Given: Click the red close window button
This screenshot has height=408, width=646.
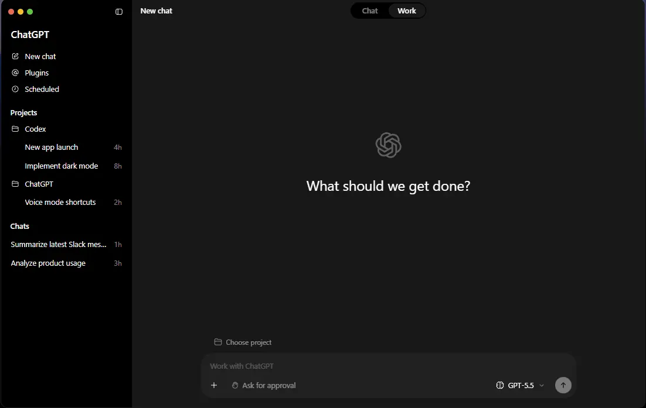Looking at the screenshot, I should [x=11, y=12].
